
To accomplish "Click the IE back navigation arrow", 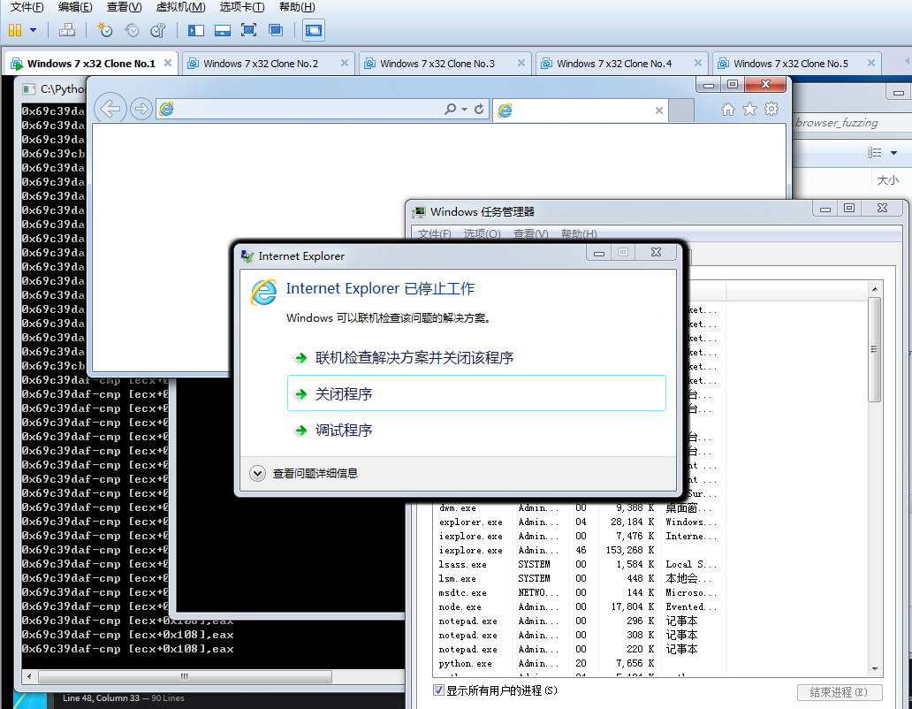I will 110,108.
